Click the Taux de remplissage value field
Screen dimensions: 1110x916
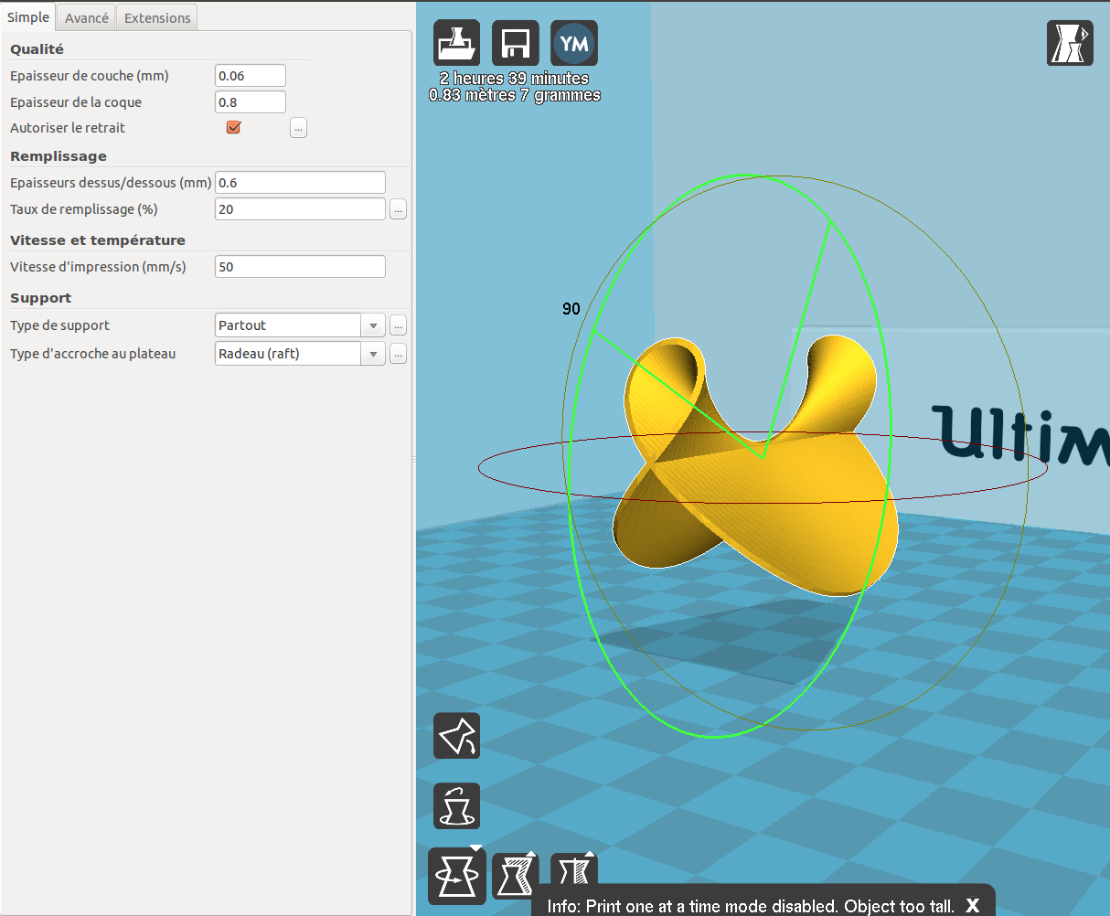(300, 209)
